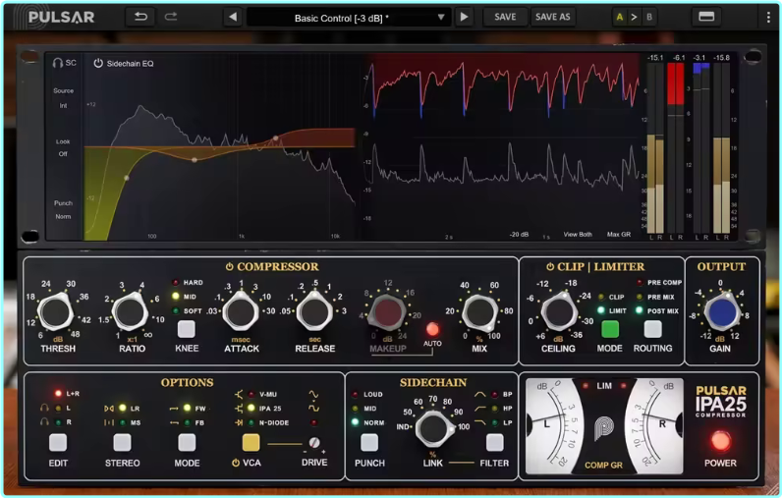Screen dimensions: 782x498
Task: Click the L+R edit LED
Action: (x=58, y=394)
